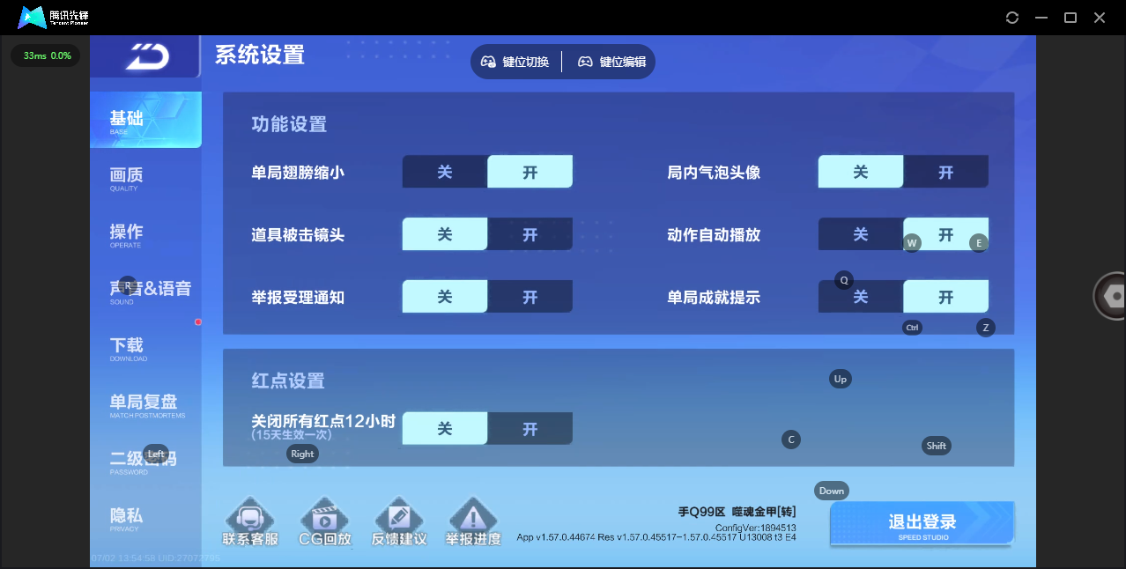Viewport: 1126px width, 569px height.
Task: Click the Up key overlay marker
Action: [841, 379]
